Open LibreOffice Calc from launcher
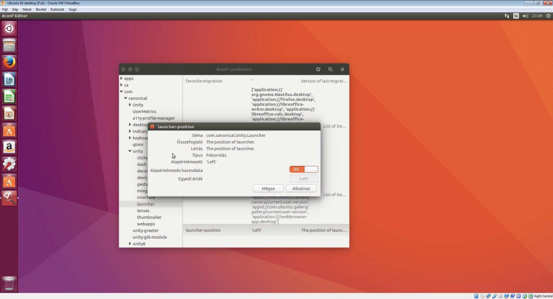This screenshot has width=553, height=299. tap(9, 96)
